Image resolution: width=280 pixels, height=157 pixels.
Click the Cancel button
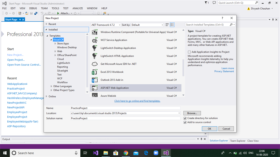pos(226,129)
